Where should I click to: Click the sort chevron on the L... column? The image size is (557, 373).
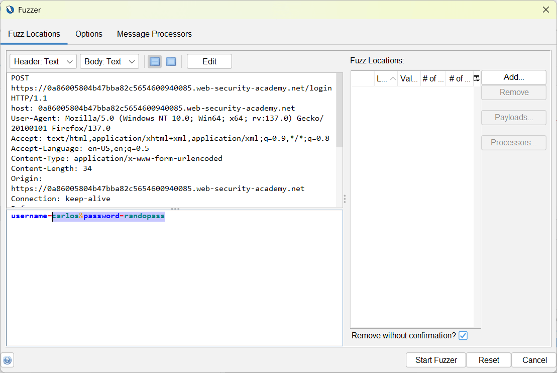tap(392, 78)
